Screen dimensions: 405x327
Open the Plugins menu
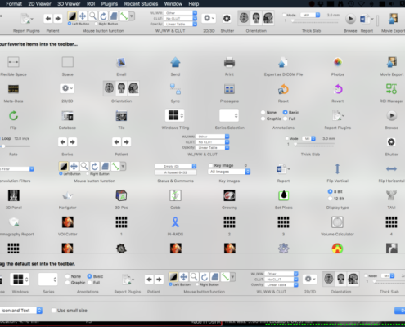pos(110,4)
